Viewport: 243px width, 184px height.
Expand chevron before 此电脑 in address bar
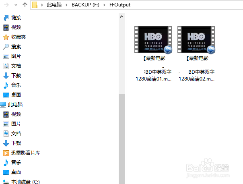click(x=42, y=5)
